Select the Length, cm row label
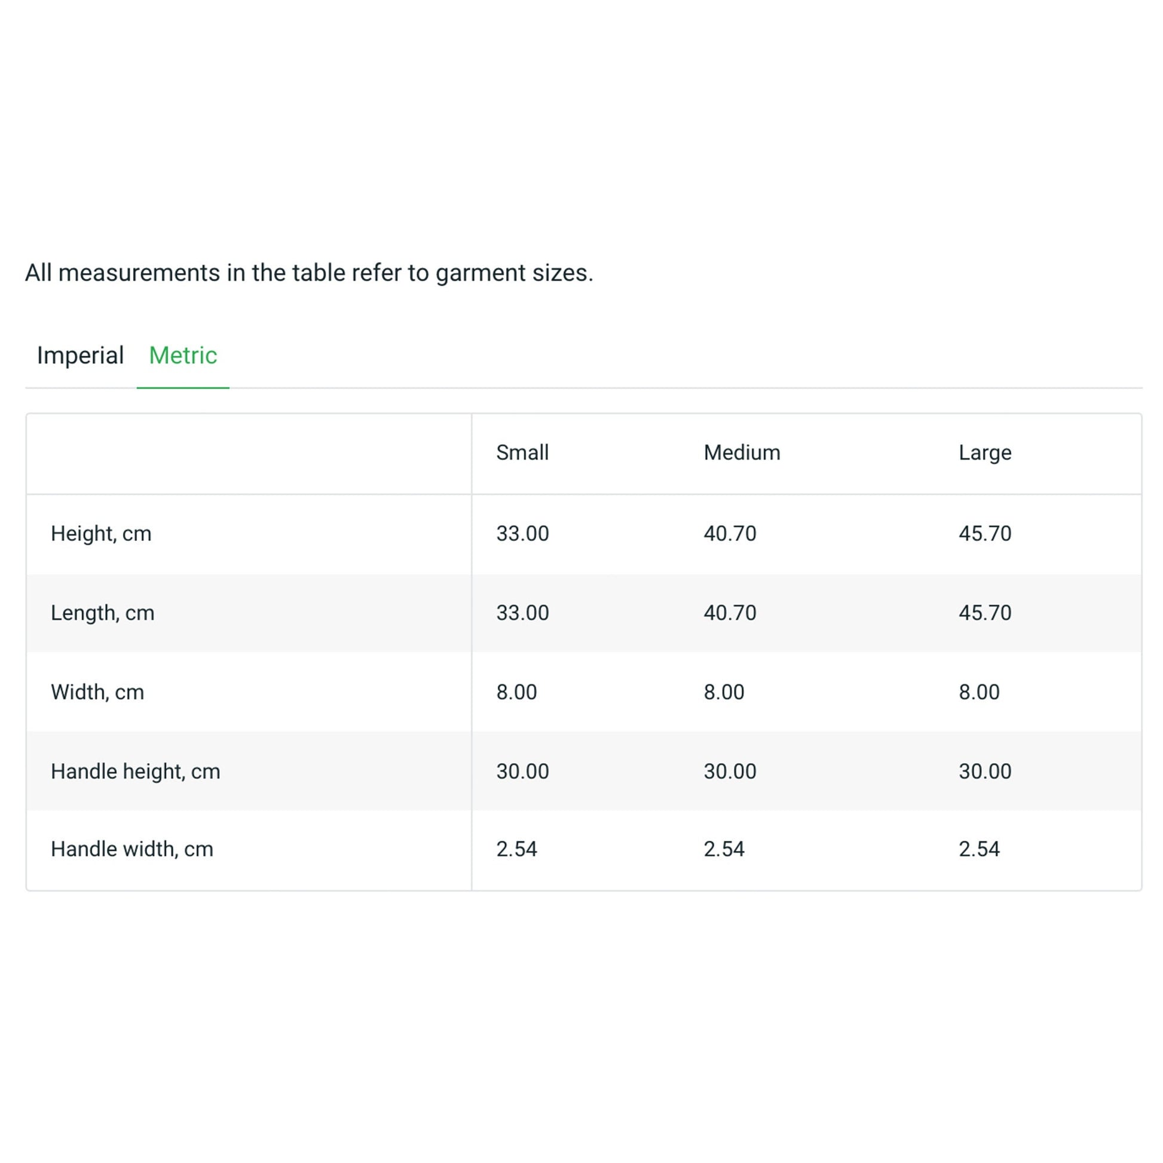The height and width of the screenshot is (1163, 1163). [x=102, y=613]
